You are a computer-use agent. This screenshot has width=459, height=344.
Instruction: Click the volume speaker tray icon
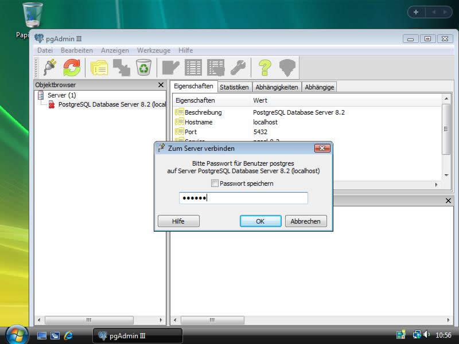(427, 335)
